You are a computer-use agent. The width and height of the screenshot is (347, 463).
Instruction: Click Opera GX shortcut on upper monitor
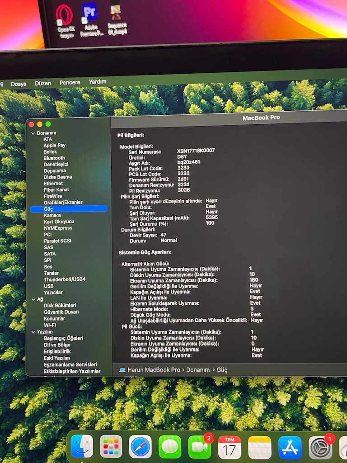(x=65, y=21)
